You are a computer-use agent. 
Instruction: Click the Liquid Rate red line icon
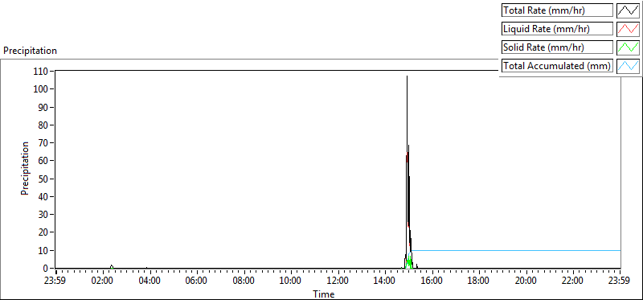click(628, 29)
